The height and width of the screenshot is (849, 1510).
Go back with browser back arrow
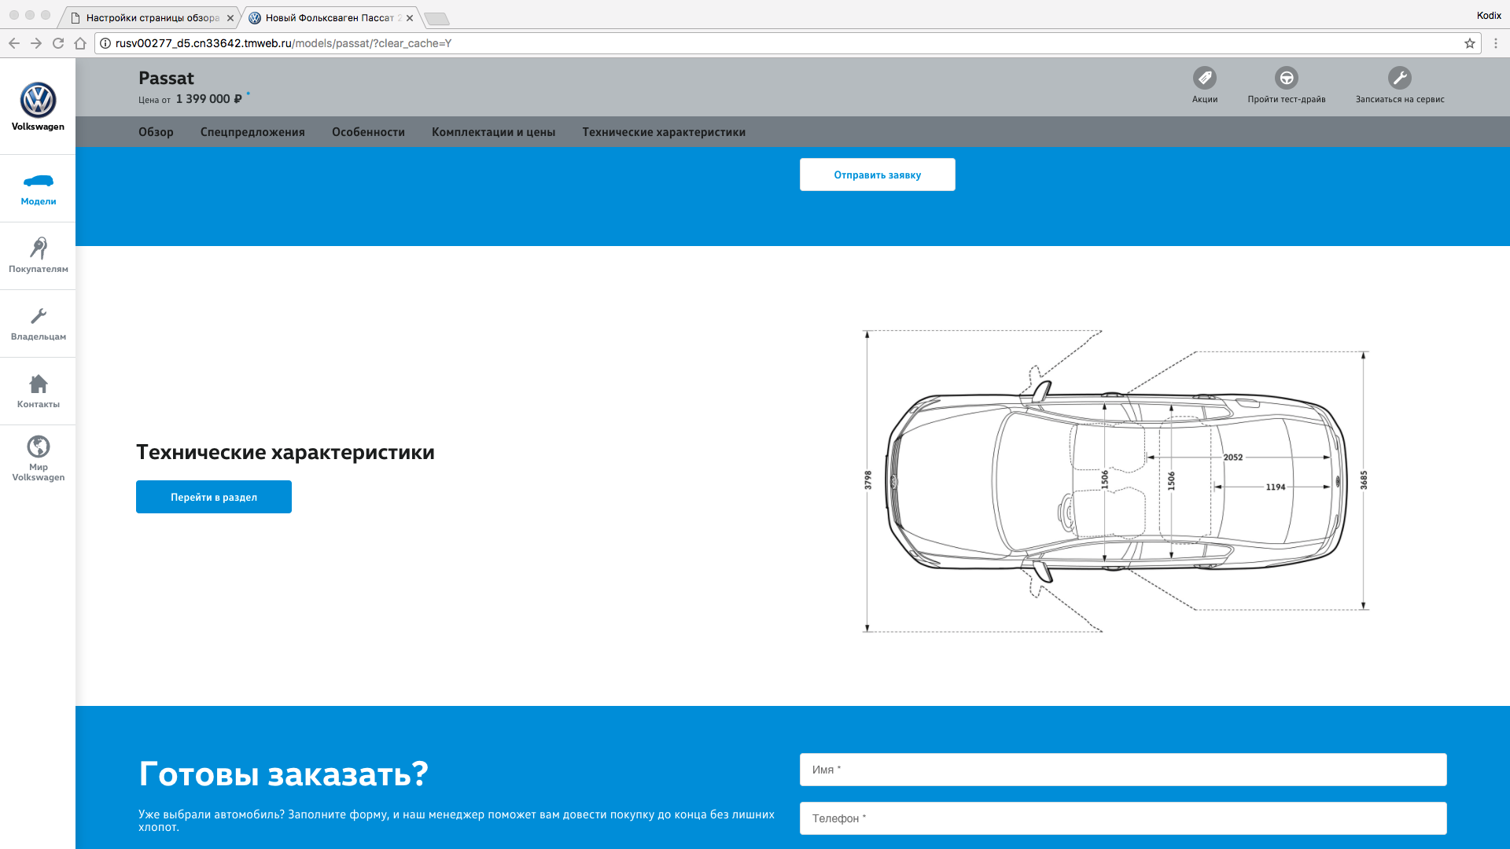[x=14, y=43]
